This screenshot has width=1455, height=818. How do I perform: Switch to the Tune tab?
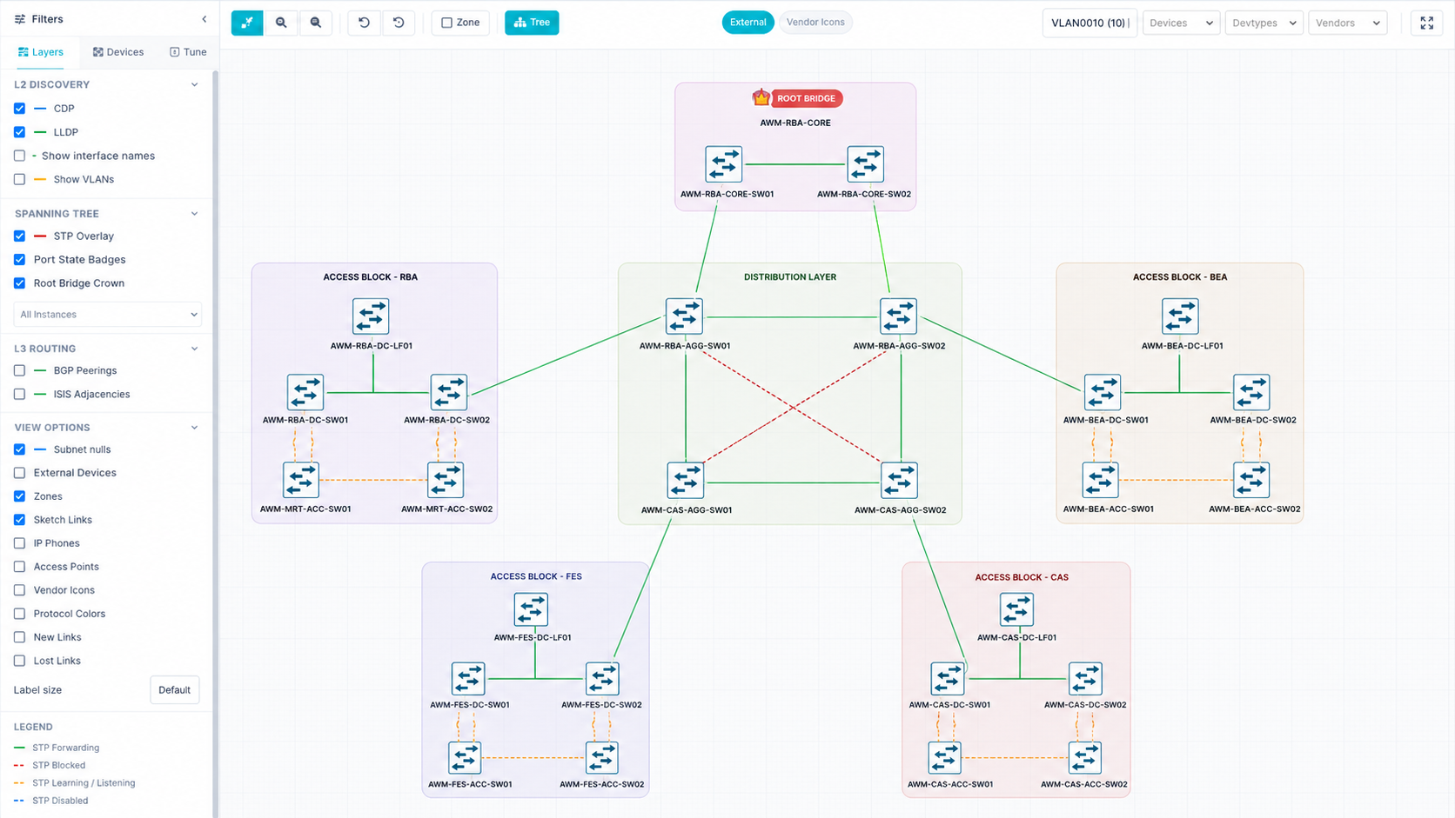click(x=188, y=52)
